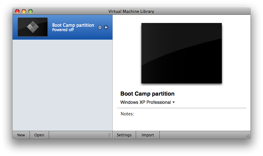Start the Boot Camp partition with play icon
Viewport: 263px width, 156px height.
(106, 27)
